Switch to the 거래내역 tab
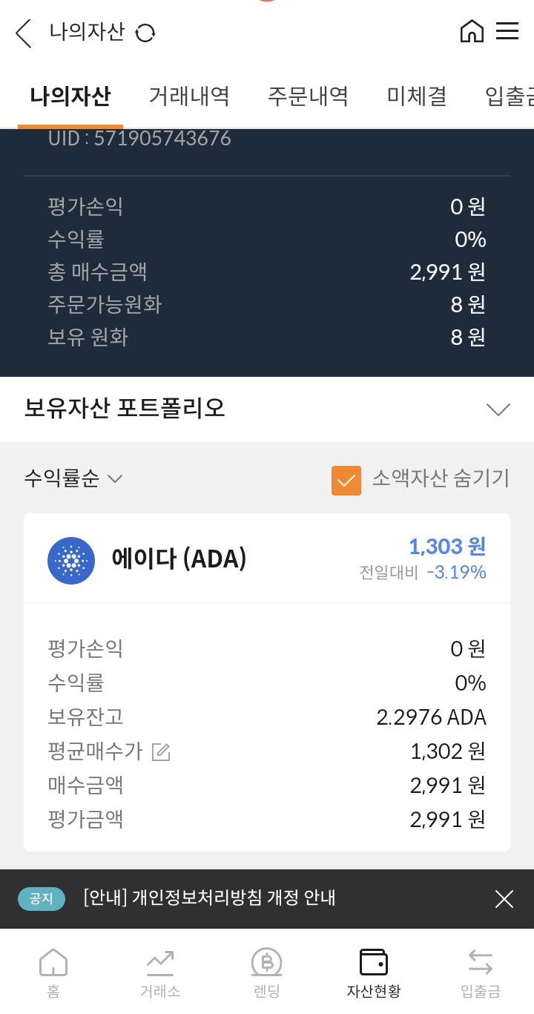The height and width of the screenshot is (1014, 534). point(189,96)
